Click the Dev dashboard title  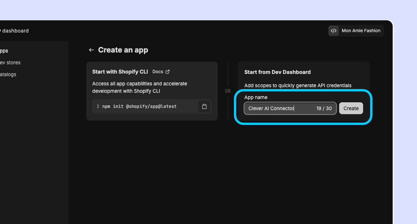14,31
